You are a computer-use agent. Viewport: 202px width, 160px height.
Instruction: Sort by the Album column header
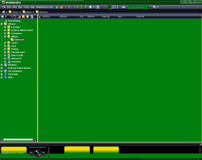point(63,16)
